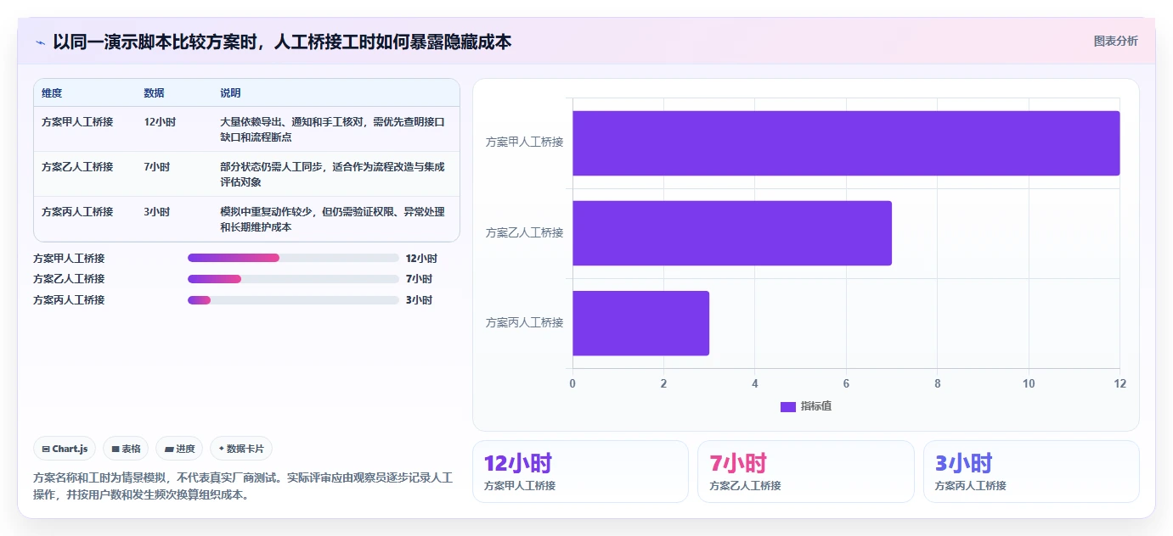Click the 12小时 progress value label
The height and width of the screenshot is (536, 1173).
tap(421, 259)
